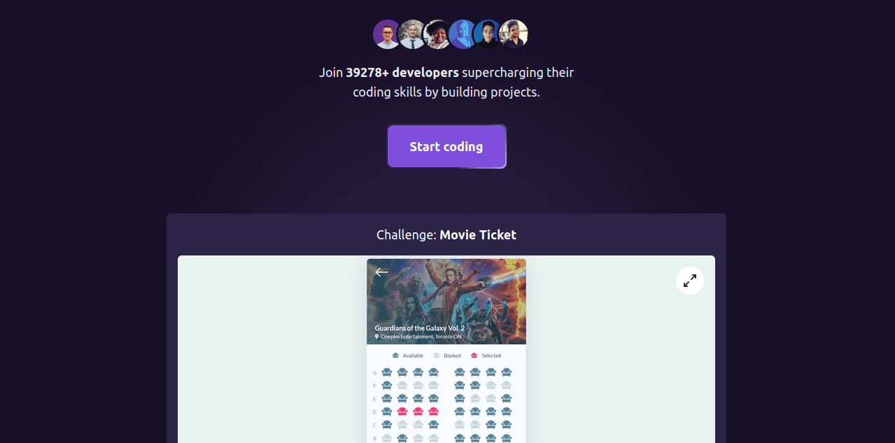The width and height of the screenshot is (895, 443).
Task: Select the last seat in row G
Action: (506, 372)
